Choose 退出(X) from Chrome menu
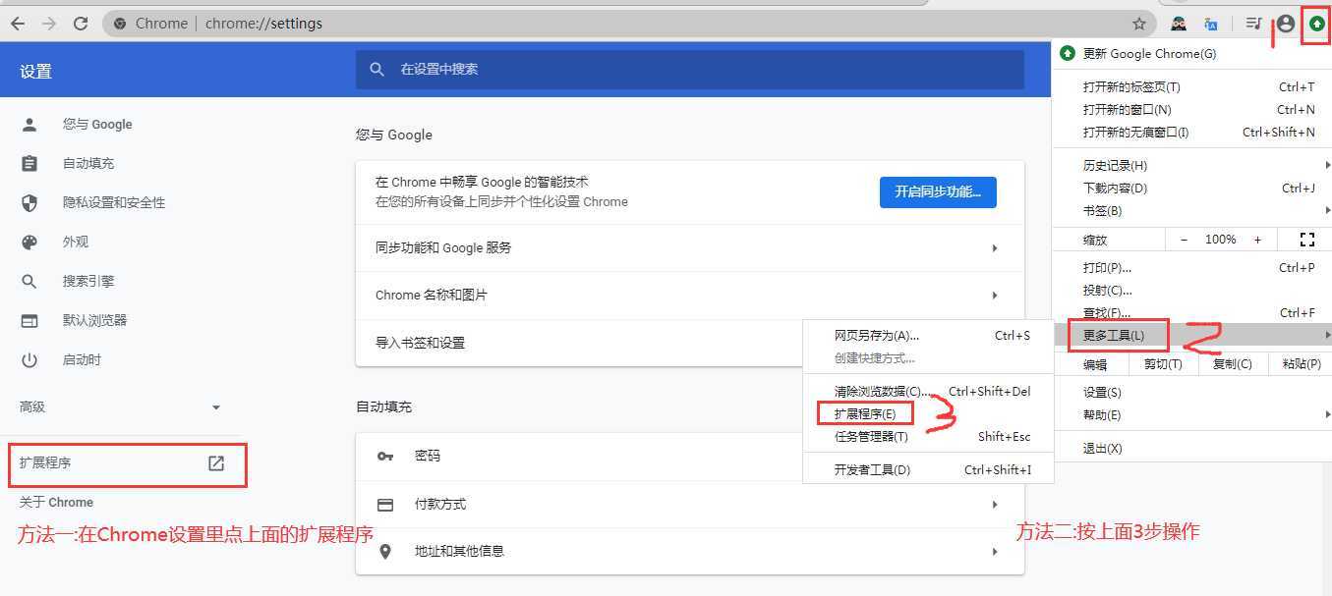Screen dimensions: 1332x596 [1191, 449]
